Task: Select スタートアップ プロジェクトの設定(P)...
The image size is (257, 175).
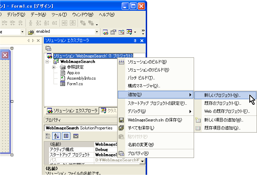Action: [x=156, y=103]
